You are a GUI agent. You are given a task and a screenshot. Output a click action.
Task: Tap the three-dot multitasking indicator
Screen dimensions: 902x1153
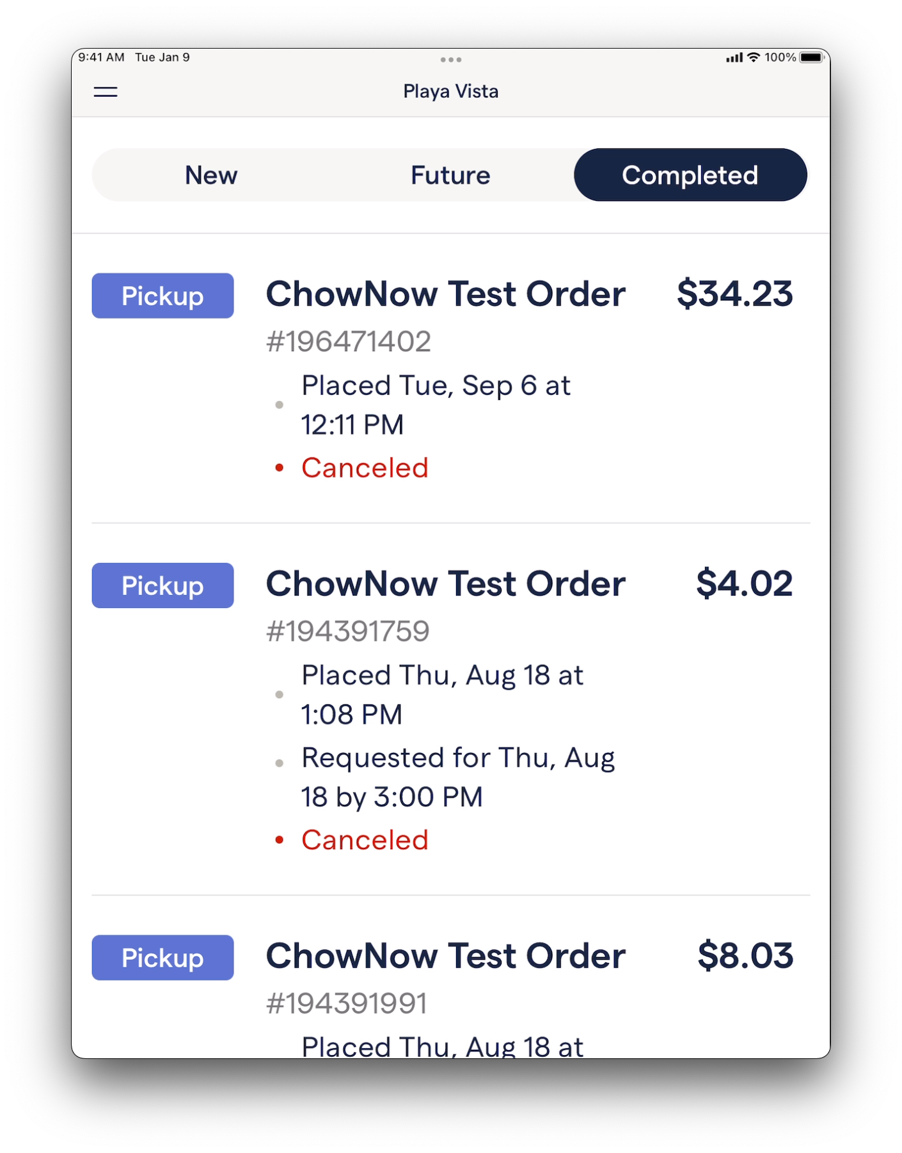(x=451, y=60)
